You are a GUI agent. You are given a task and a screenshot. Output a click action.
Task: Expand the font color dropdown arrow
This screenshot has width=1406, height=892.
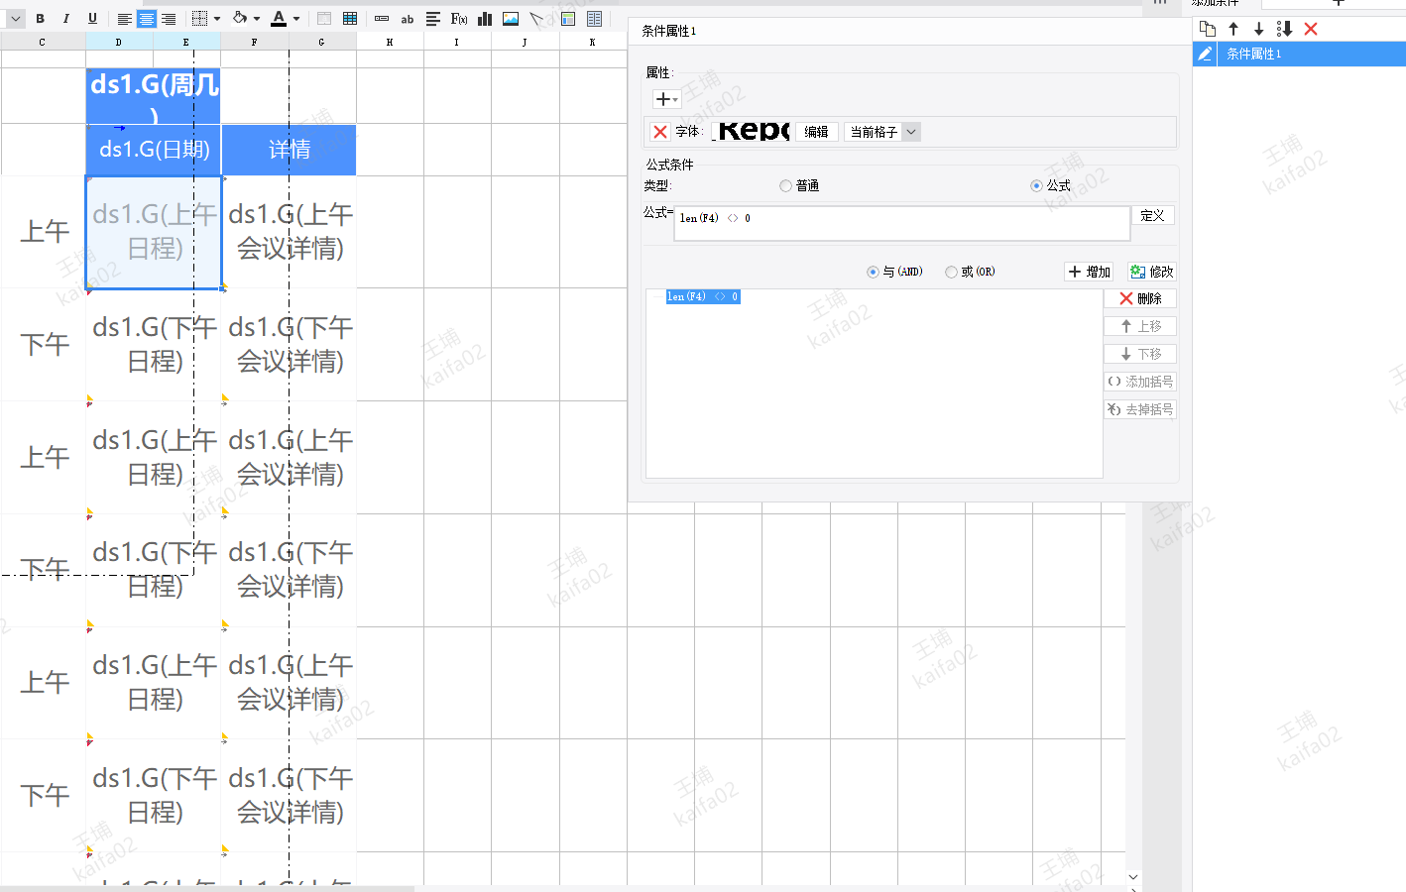point(296,19)
